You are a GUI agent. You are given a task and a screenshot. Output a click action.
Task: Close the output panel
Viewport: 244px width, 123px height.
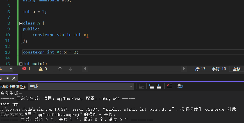point(14,78)
